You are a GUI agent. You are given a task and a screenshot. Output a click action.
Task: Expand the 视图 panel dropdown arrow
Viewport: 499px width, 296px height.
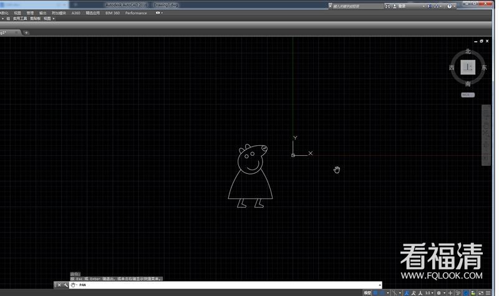click(54, 19)
